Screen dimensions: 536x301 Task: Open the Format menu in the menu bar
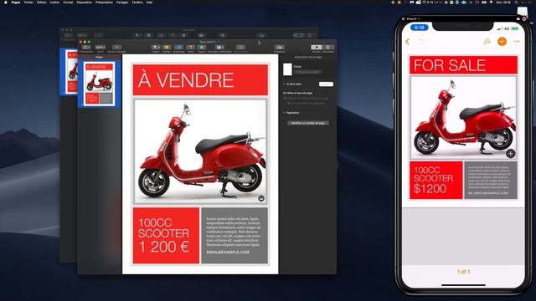(x=68, y=3)
